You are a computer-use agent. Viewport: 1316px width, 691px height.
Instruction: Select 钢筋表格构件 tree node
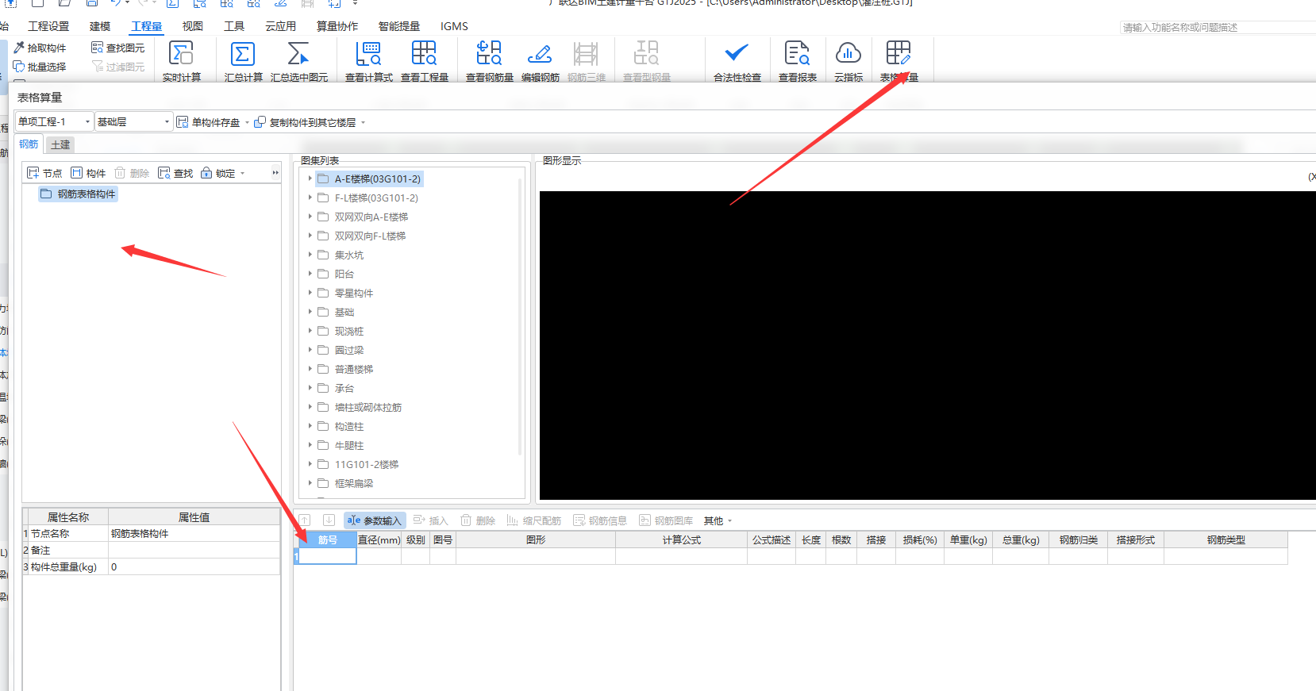point(78,194)
